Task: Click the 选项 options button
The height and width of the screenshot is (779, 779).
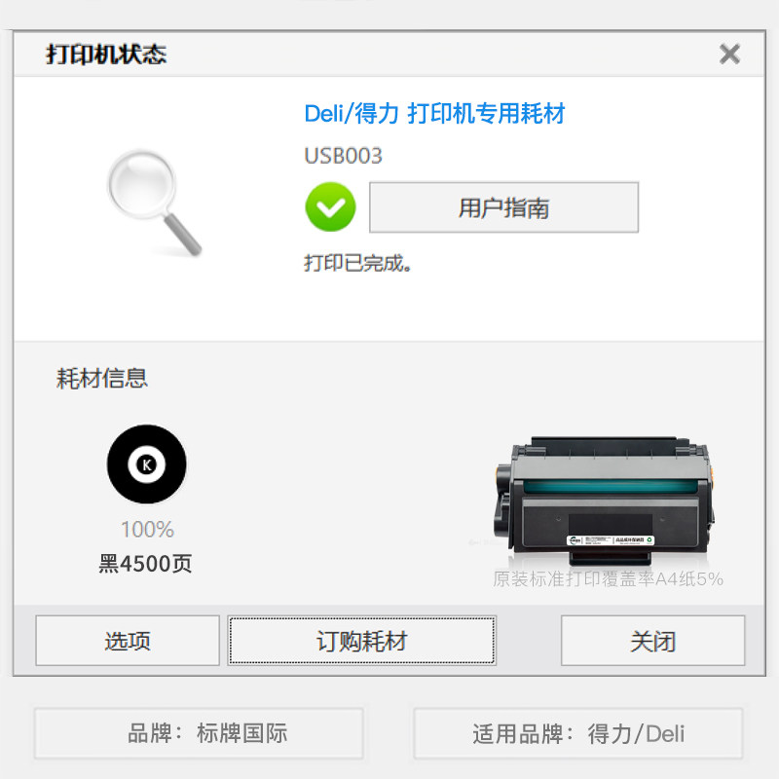Action: (128, 641)
